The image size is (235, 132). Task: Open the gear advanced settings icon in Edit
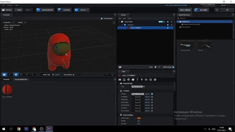(155, 80)
